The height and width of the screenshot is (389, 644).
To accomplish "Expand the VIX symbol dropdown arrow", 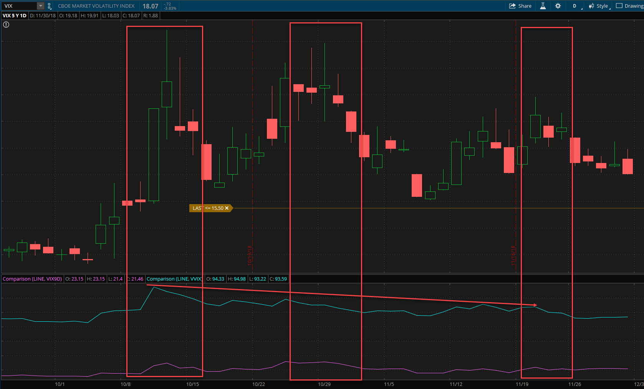I will [40, 6].
